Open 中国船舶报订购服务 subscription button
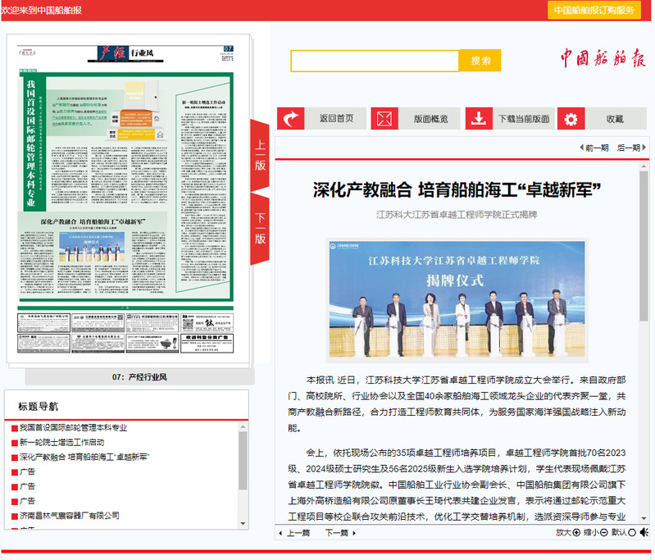The image size is (655, 560). click(x=594, y=10)
